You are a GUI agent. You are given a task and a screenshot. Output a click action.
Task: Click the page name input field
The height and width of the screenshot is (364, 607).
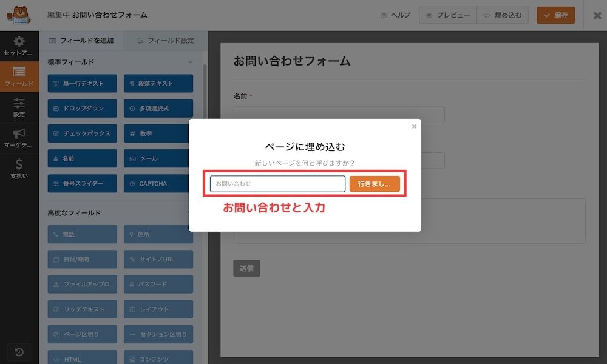tap(277, 184)
